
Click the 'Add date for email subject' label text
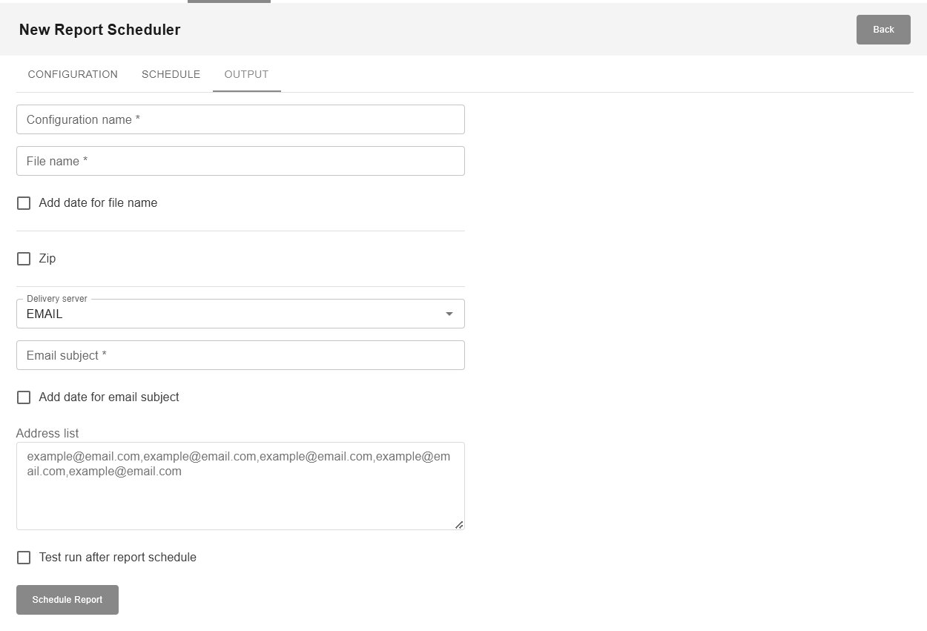[109, 397]
